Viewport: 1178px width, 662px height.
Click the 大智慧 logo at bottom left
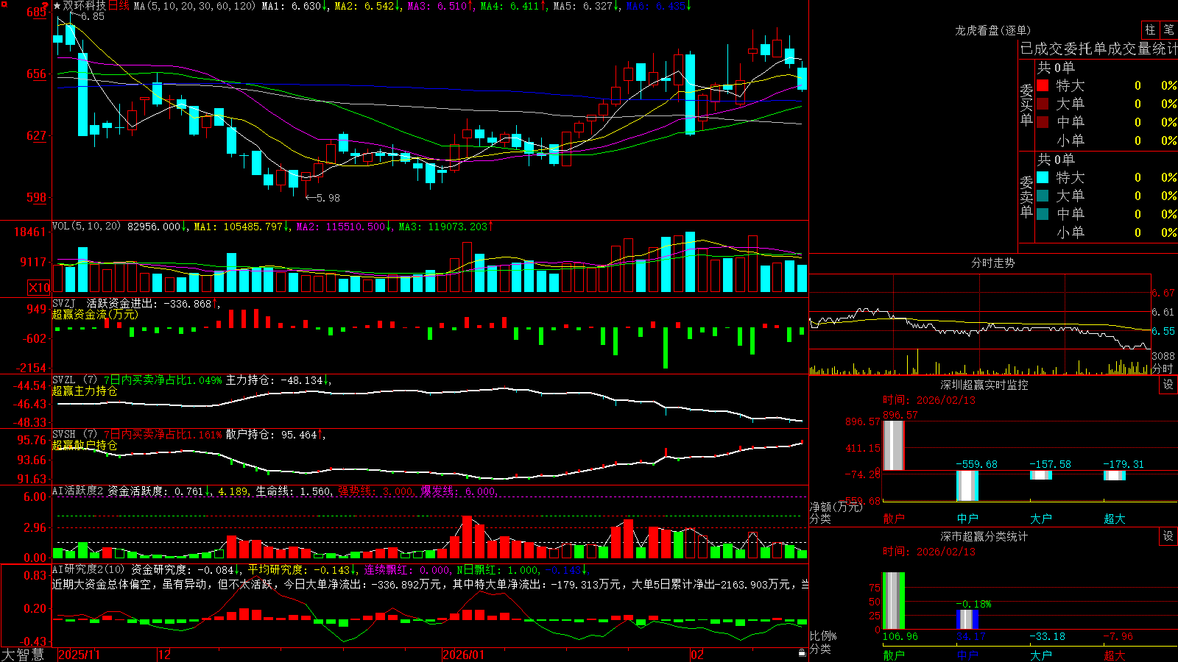(x=23, y=655)
